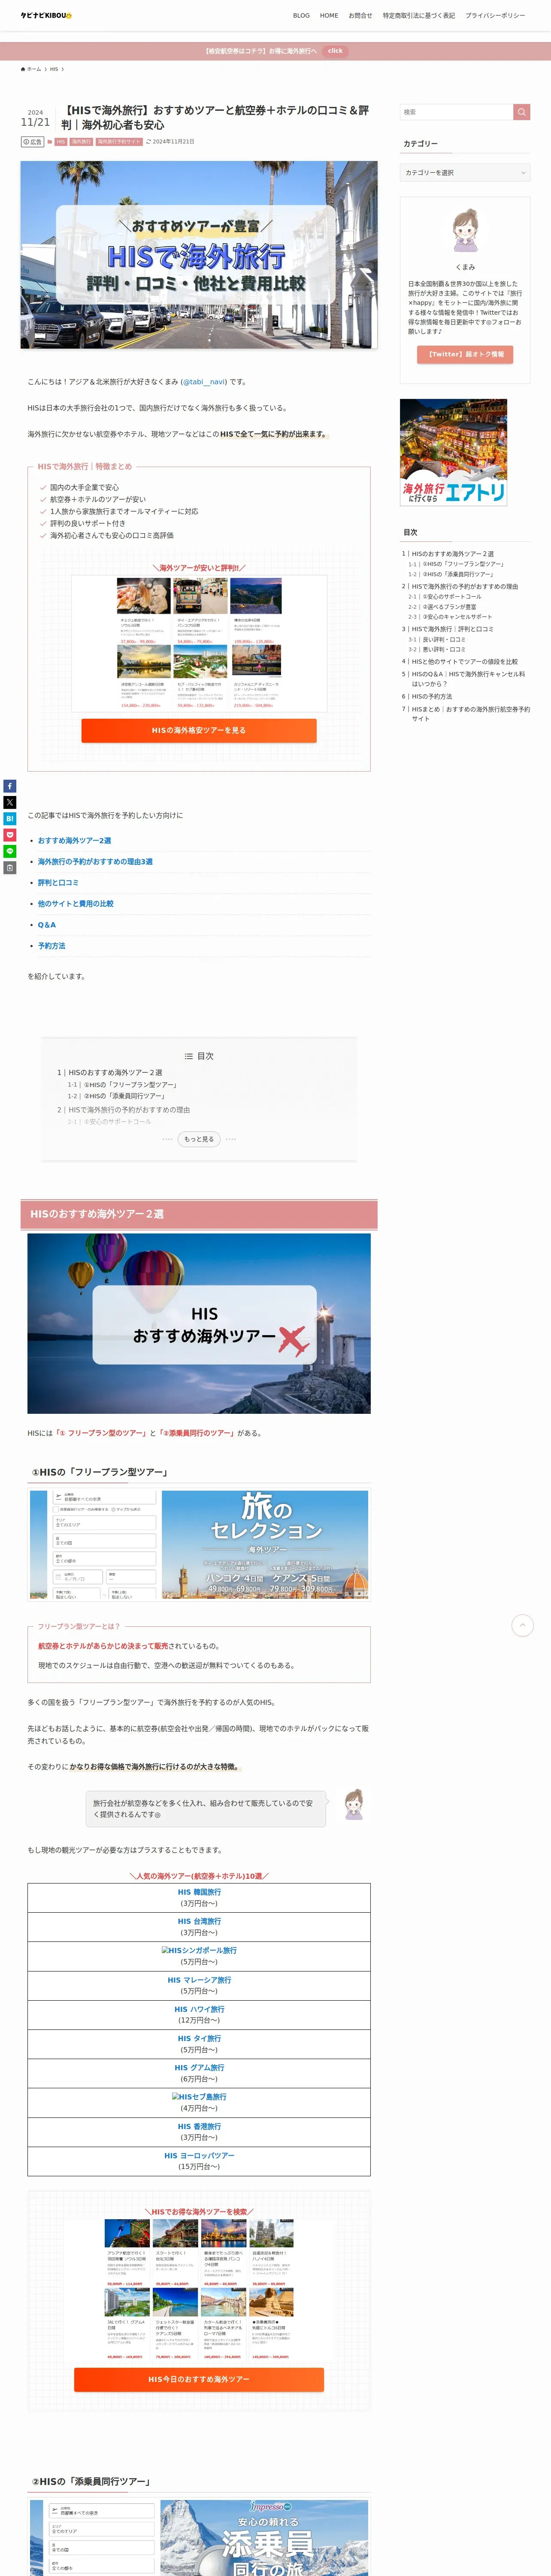Open the 【Twitter】超オトク情報 button
551x2576 pixels.
point(465,354)
